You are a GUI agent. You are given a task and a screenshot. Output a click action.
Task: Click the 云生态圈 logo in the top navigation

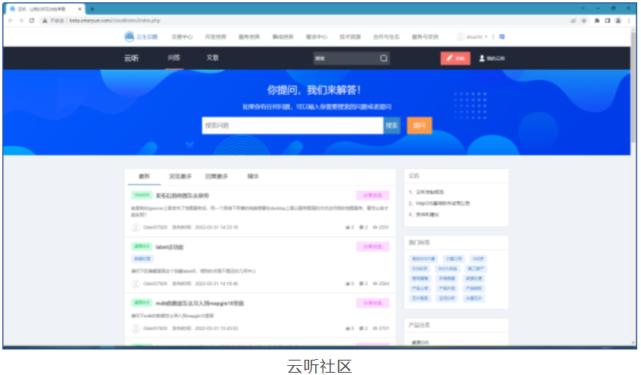click(139, 37)
